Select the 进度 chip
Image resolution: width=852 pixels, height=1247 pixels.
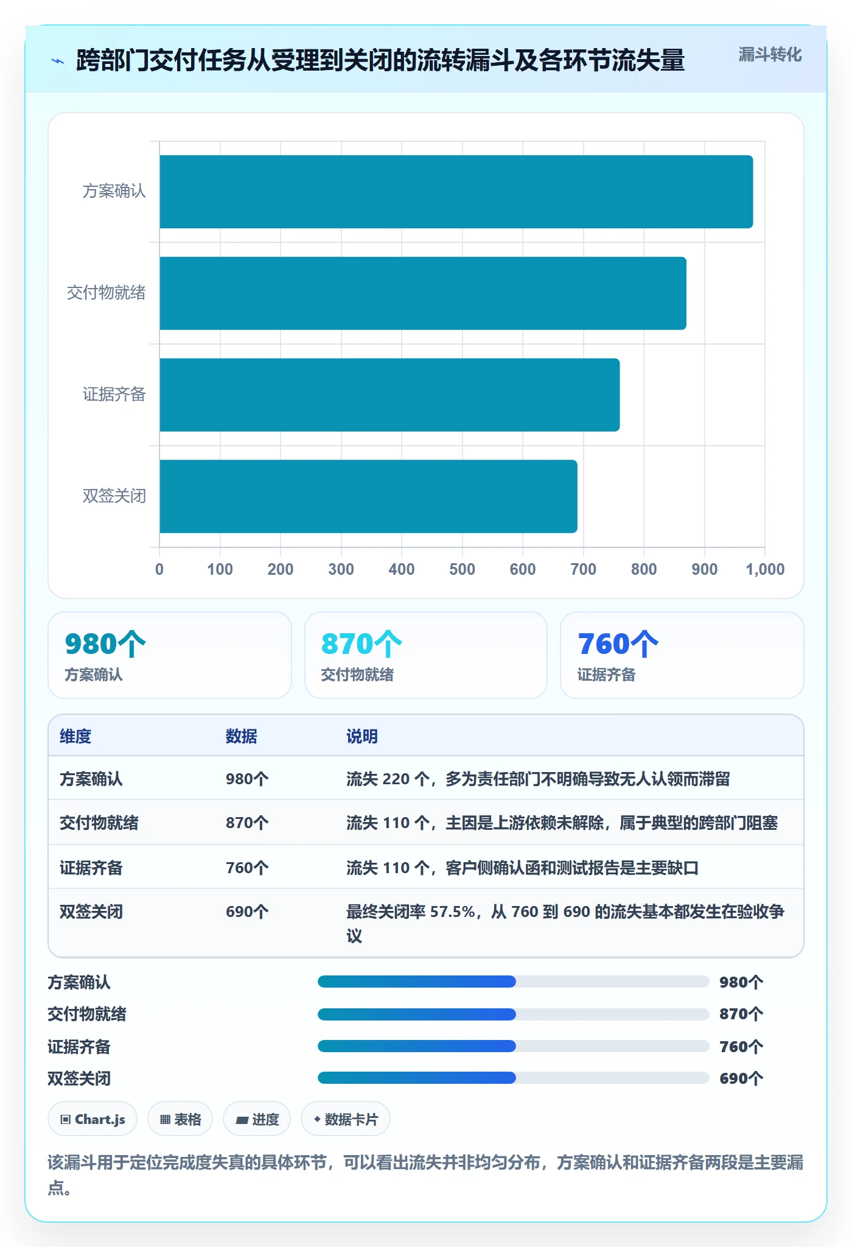[x=257, y=1119]
